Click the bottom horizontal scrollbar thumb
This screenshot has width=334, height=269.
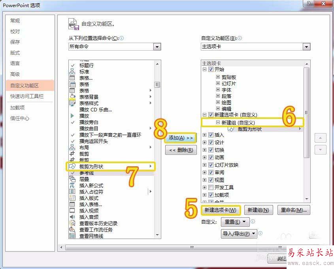tap(192, 247)
